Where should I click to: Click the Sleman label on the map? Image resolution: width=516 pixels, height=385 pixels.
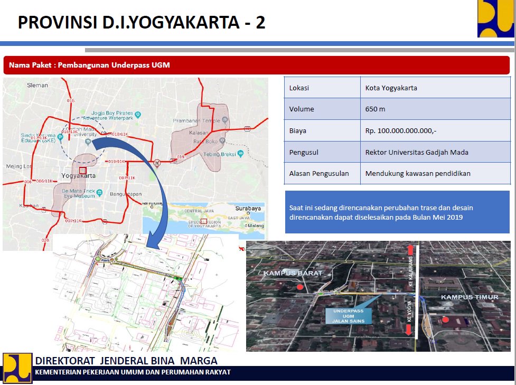[x=37, y=85]
